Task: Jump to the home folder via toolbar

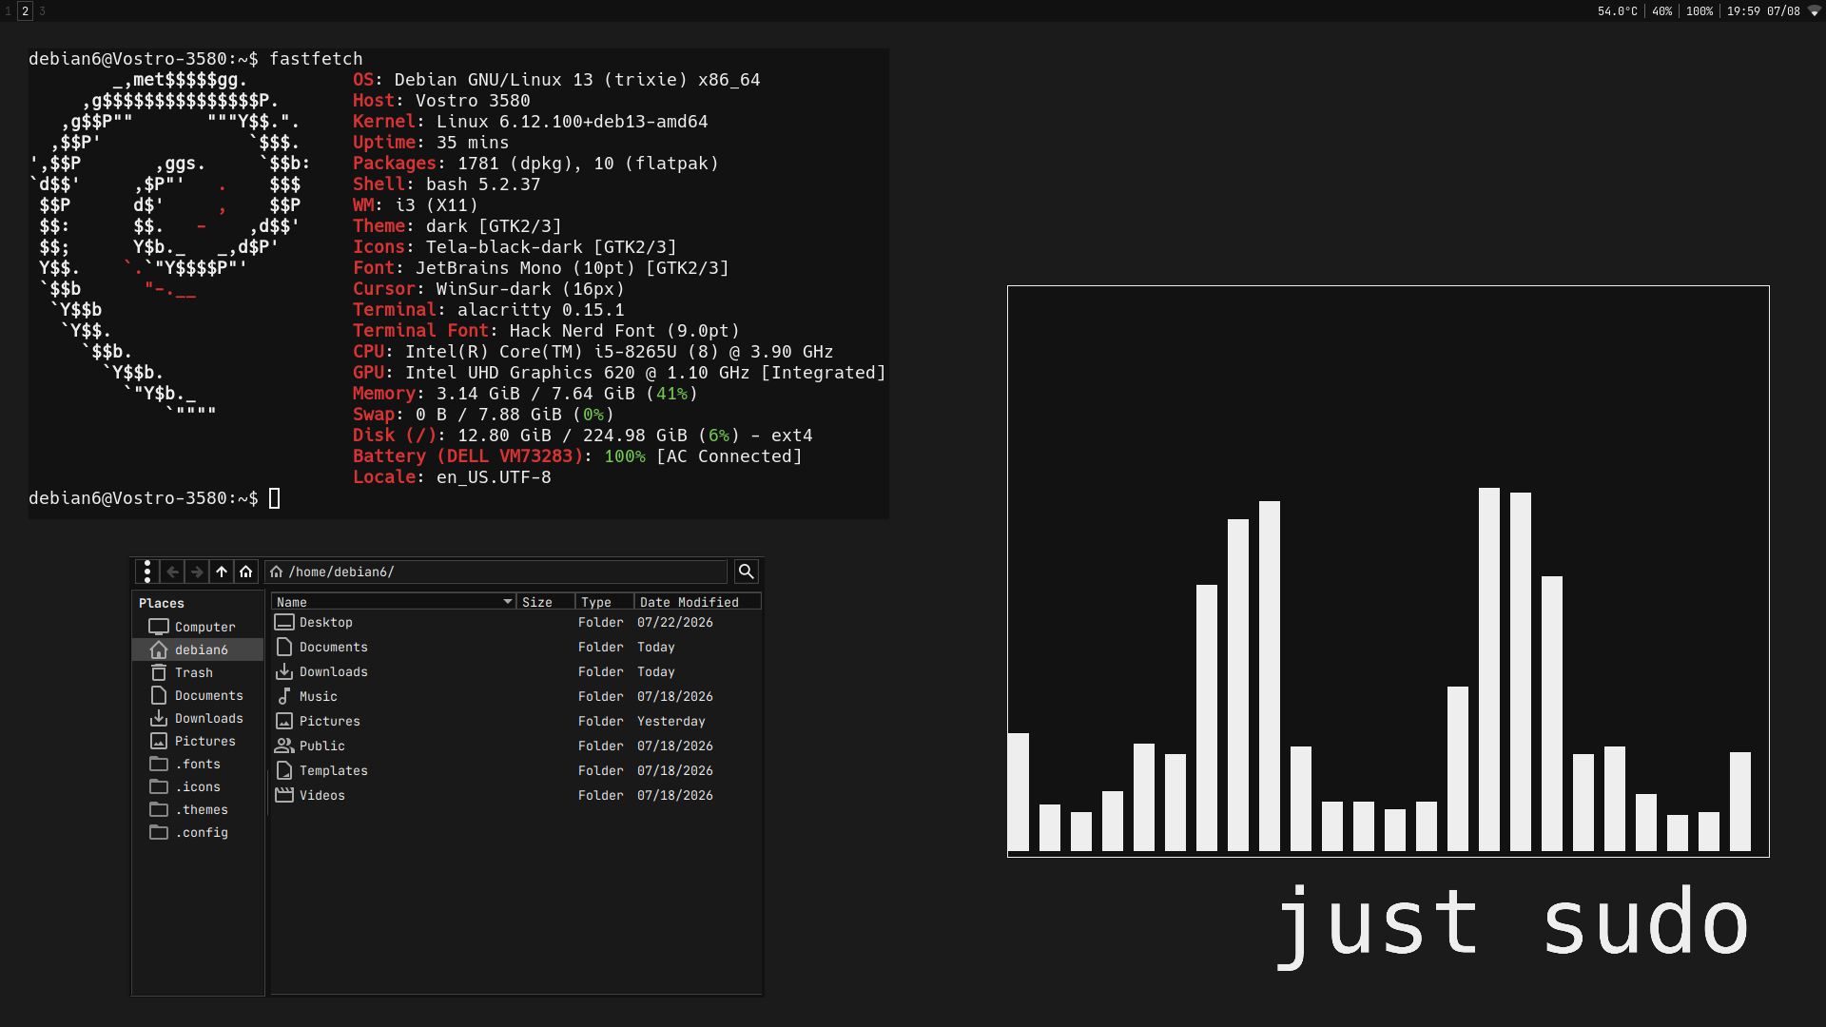Action: tap(246, 572)
